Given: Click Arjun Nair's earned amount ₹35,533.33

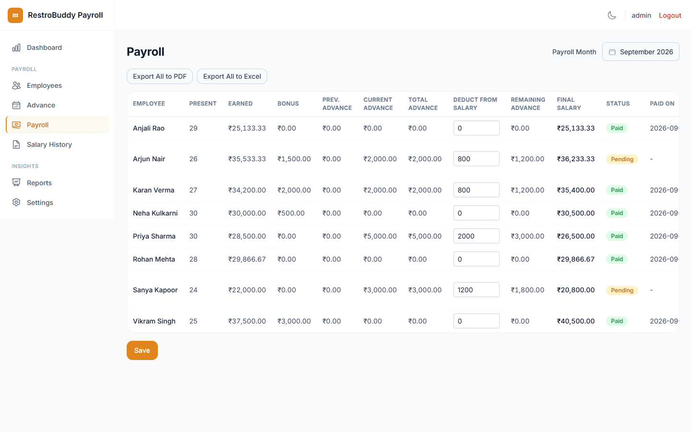Looking at the screenshot, I should 247,159.
